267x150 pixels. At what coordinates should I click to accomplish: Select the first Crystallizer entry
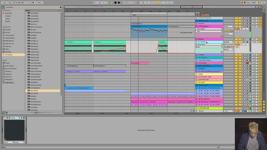coord(34,13)
